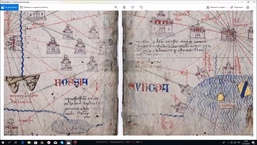Click the map image on "ROSSIA" label
The height and width of the screenshot is (145, 257).
pyautogui.click(x=71, y=82)
